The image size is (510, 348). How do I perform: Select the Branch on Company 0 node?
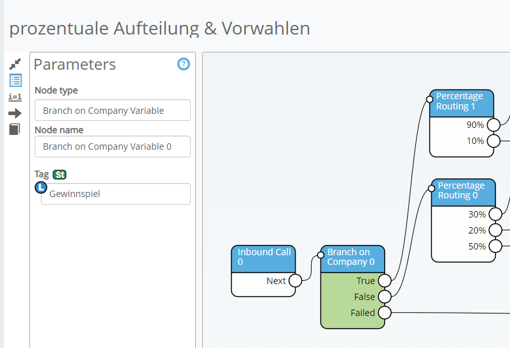point(353,257)
